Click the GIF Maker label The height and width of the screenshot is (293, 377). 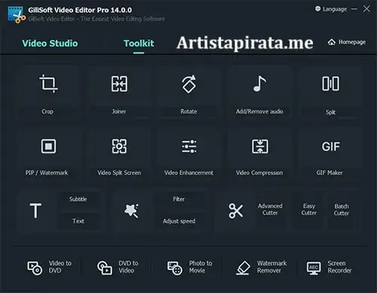click(x=329, y=173)
